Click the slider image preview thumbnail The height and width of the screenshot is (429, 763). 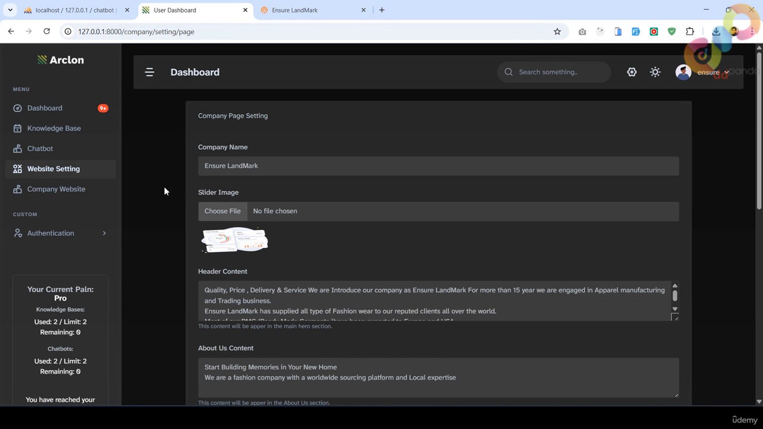(234, 240)
